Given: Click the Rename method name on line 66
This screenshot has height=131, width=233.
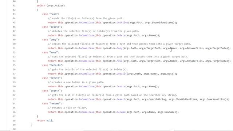Looking at the screenshot, I should click(x=121, y=112).
